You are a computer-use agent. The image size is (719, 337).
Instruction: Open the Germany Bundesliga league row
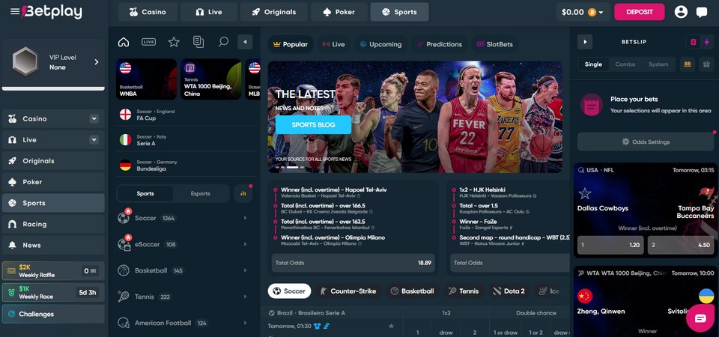pos(186,165)
